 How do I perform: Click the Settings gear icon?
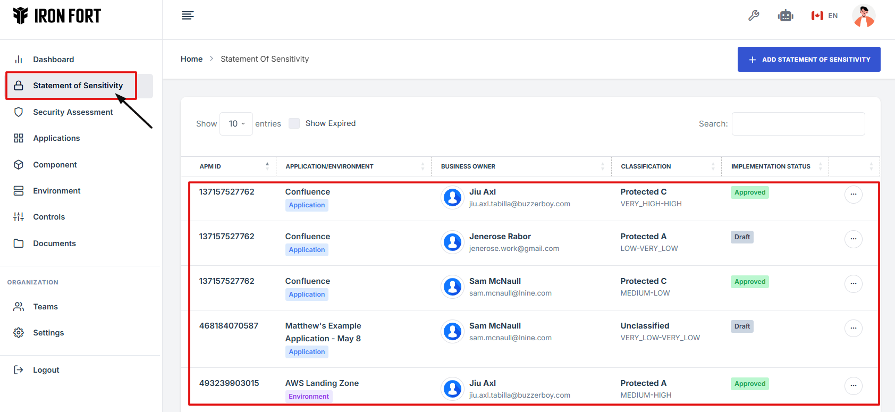[x=19, y=333]
